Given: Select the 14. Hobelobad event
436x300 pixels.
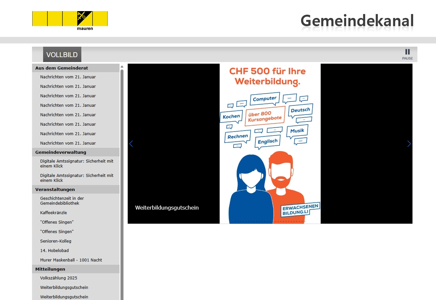Looking at the screenshot, I should click(x=55, y=251).
